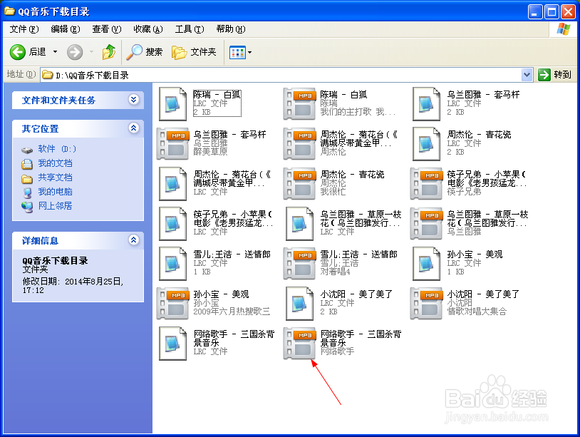Image resolution: width=580 pixels, height=437 pixels.
Task: Collapse the 其它位置 panel
Action: tap(133, 128)
